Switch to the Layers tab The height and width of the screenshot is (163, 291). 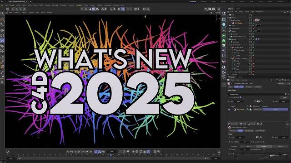click(x=240, y=77)
